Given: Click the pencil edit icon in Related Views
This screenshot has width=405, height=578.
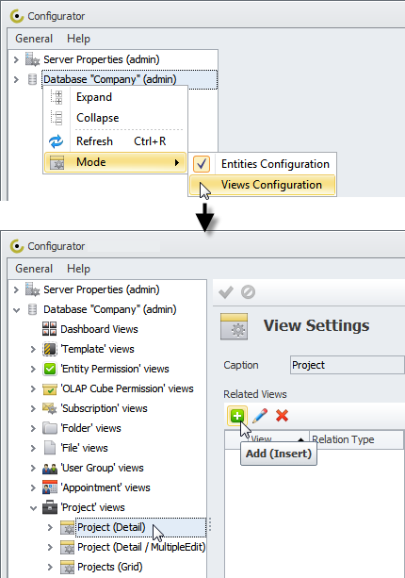Looking at the screenshot, I should 260,416.
